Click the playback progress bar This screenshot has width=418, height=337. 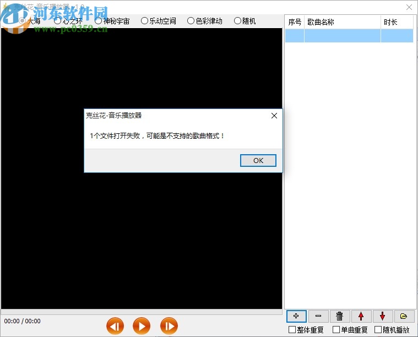(x=142, y=312)
